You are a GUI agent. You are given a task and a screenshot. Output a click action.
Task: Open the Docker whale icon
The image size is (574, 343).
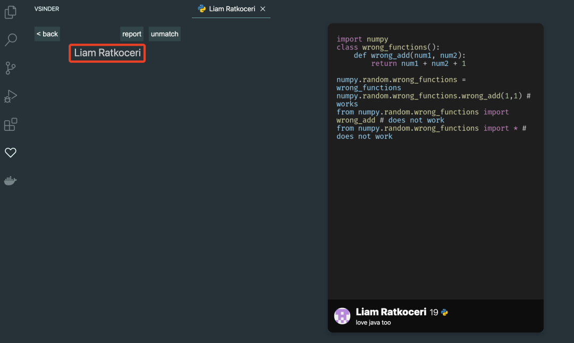pos(11,181)
